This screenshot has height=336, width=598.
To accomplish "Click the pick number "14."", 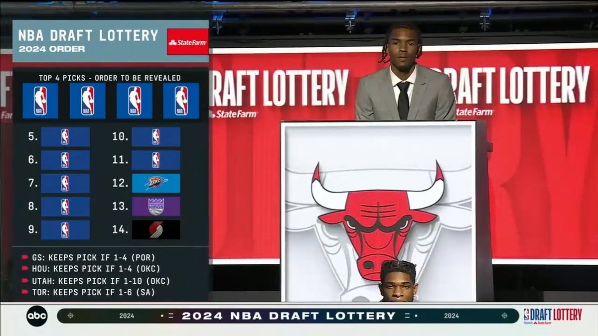I will pyautogui.click(x=120, y=230).
